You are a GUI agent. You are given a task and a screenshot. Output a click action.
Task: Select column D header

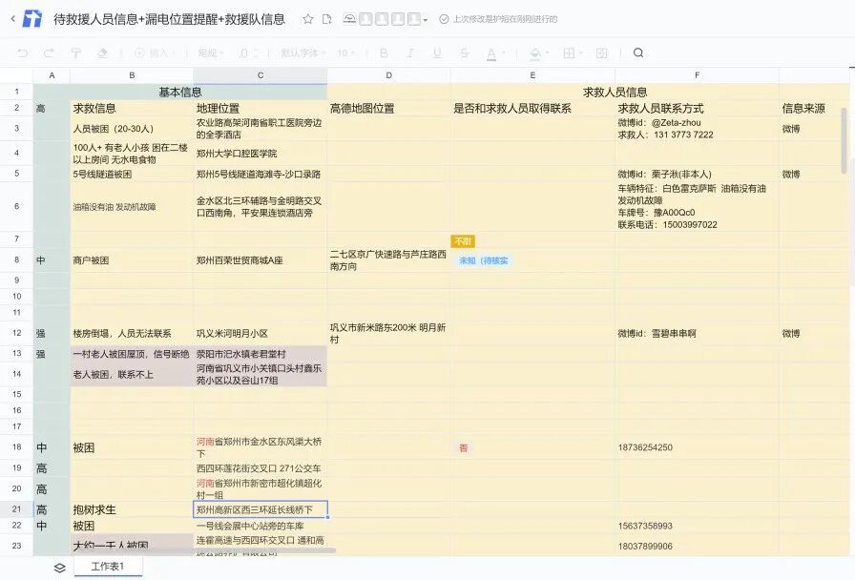click(x=388, y=75)
